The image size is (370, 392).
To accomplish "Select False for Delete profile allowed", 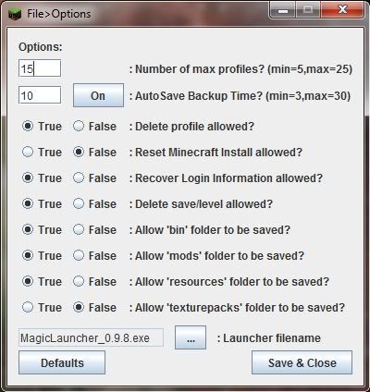I will pyautogui.click(x=79, y=126).
